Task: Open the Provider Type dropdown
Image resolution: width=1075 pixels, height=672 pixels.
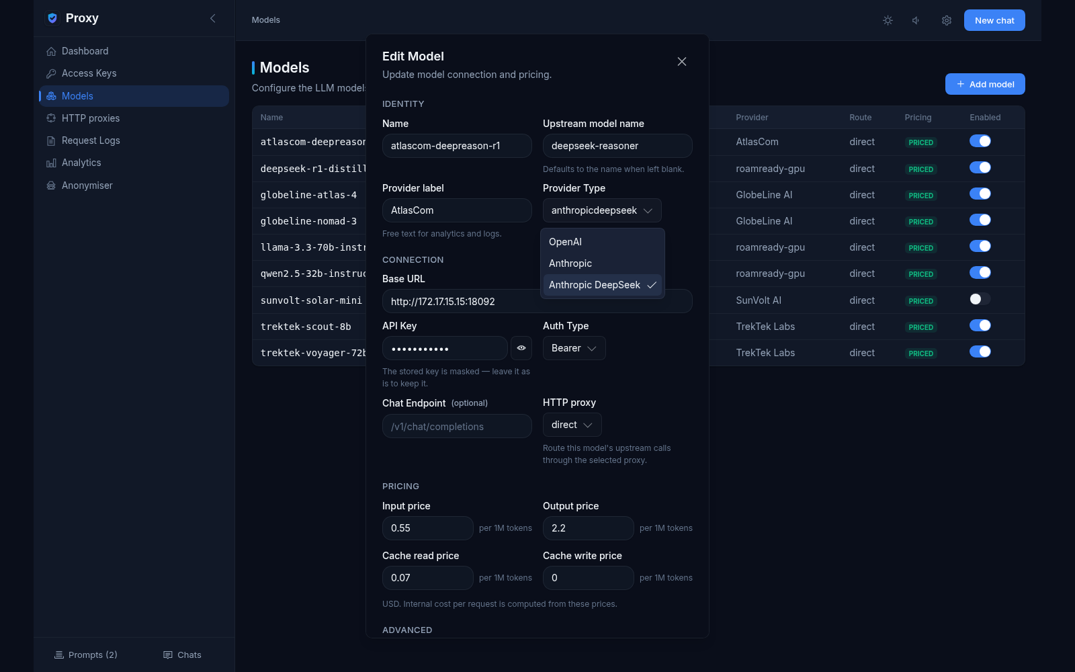Action: [x=602, y=210]
